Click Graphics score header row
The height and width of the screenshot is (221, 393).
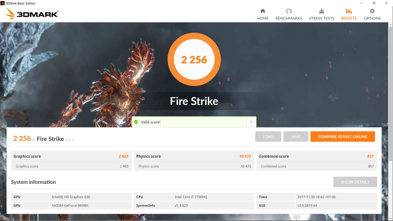pyautogui.click(x=71, y=156)
